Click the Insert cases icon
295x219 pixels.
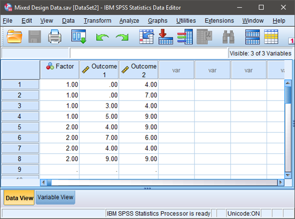(253, 37)
